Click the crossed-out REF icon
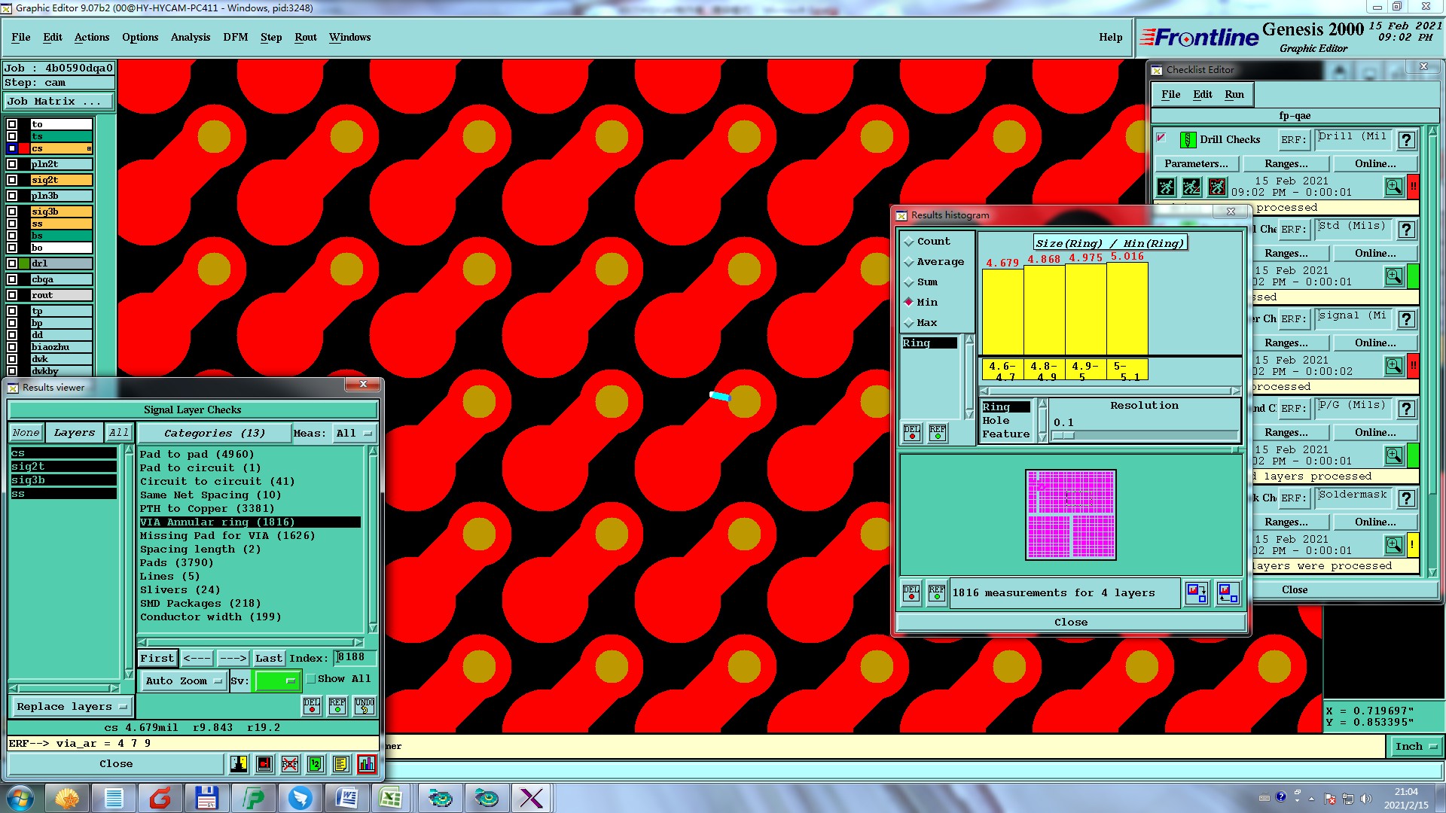This screenshot has width=1446, height=813. coord(290,764)
